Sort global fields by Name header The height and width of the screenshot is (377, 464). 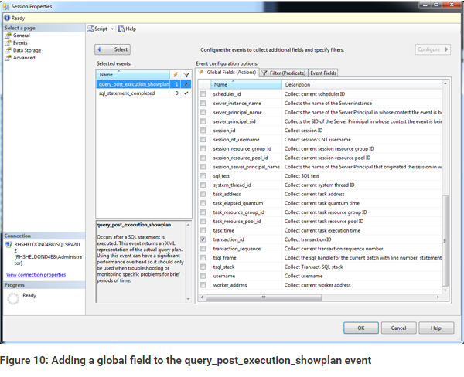click(x=246, y=84)
